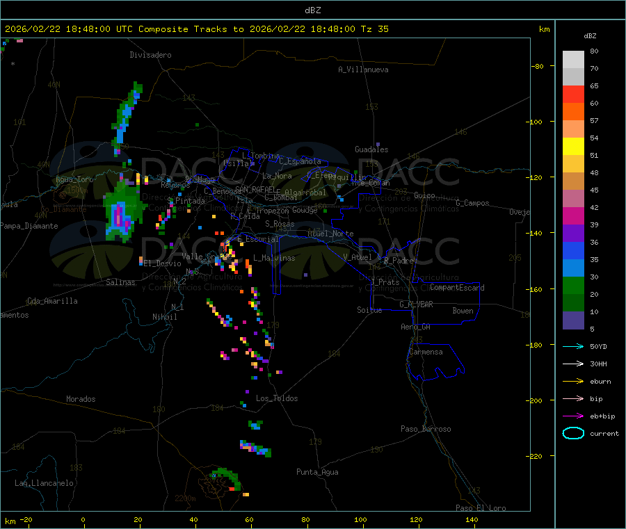Click the 'CompantEscard' map label
Viewport: 626px width, 529px height.
tap(458, 287)
